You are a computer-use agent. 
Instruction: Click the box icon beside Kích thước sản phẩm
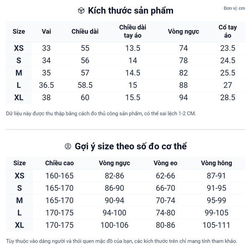[81, 11]
